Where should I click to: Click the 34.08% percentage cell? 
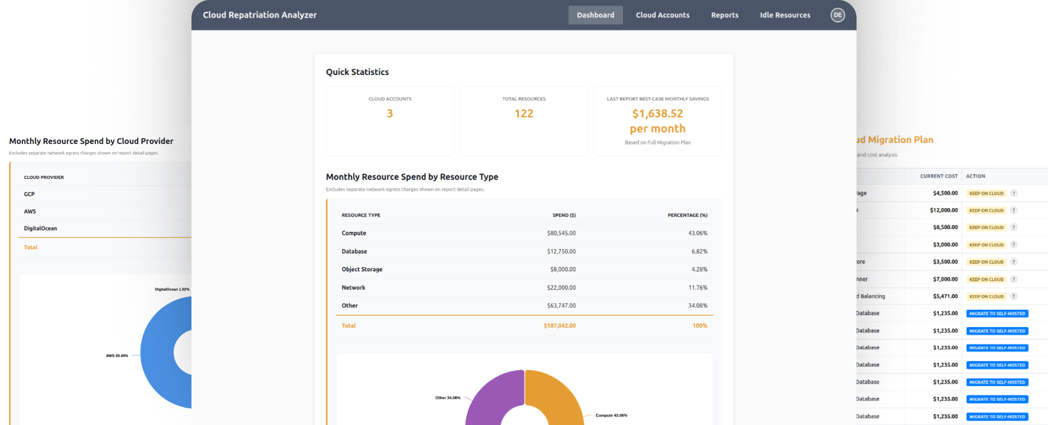(x=698, y=306)
